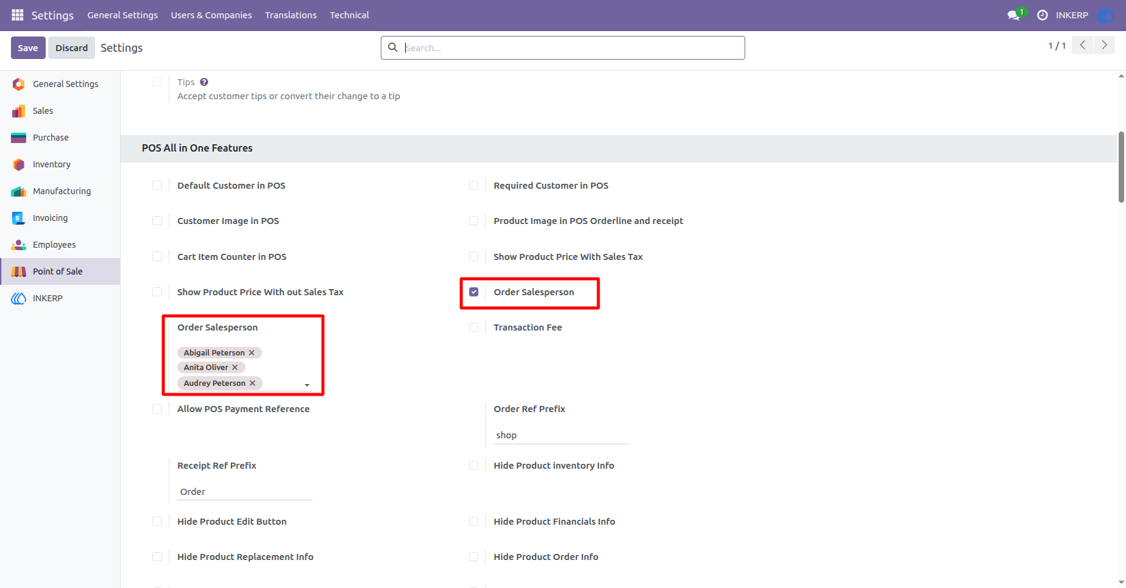Open Invoicing settings in sidebar
1126x588 pixels.
pyautogui.click(x=60, y=218)
